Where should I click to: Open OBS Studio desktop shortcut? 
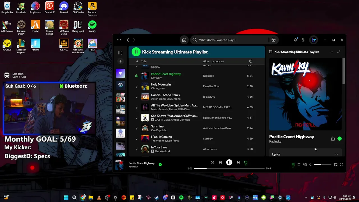click(78, 8)
